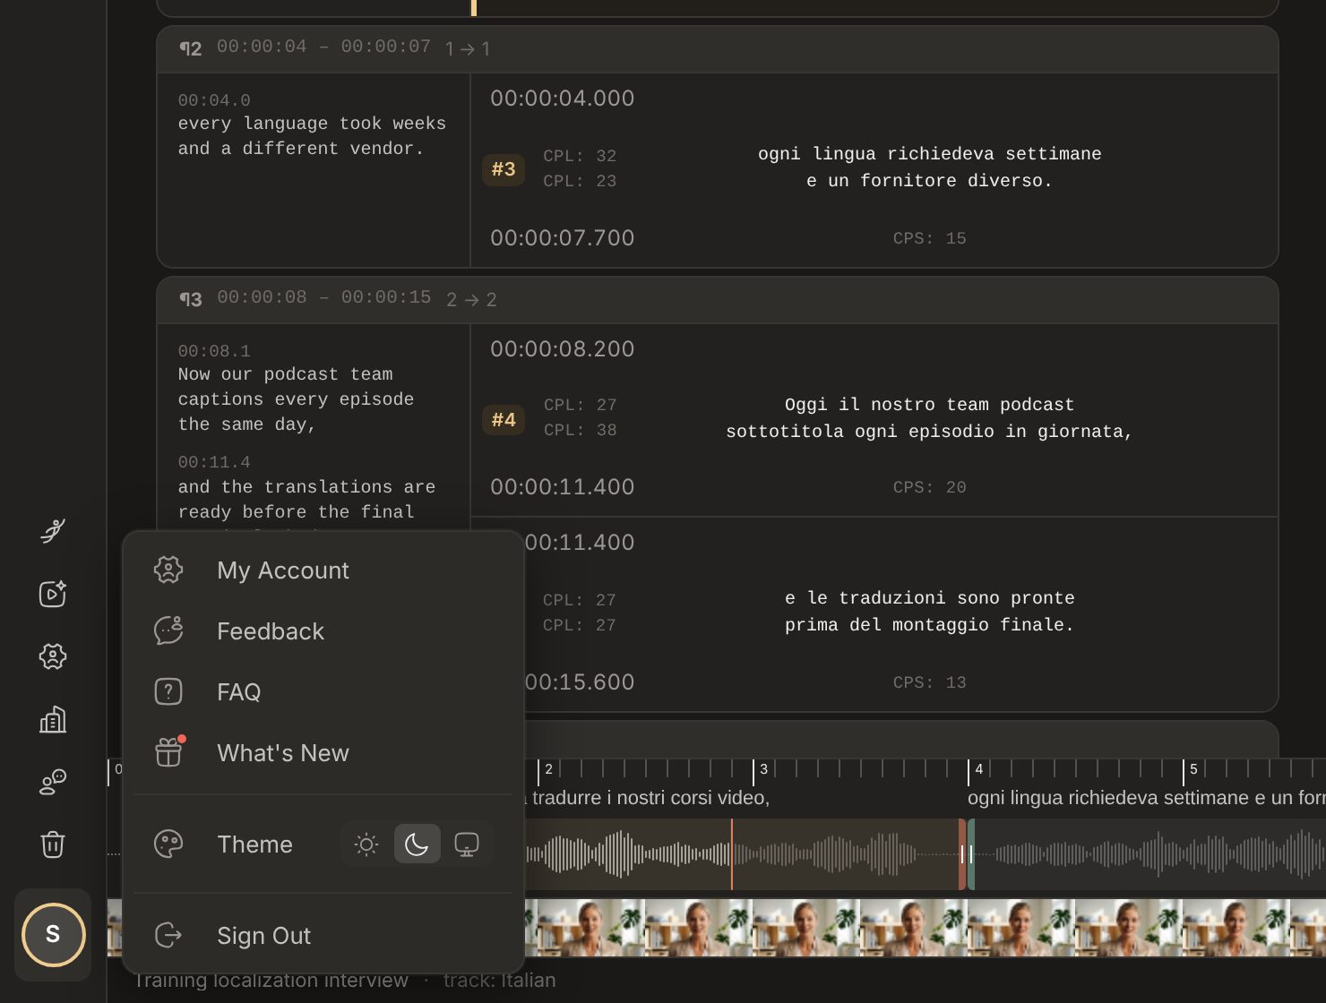
Task: Select Sign Out from menu
Action: coord(323,935)
